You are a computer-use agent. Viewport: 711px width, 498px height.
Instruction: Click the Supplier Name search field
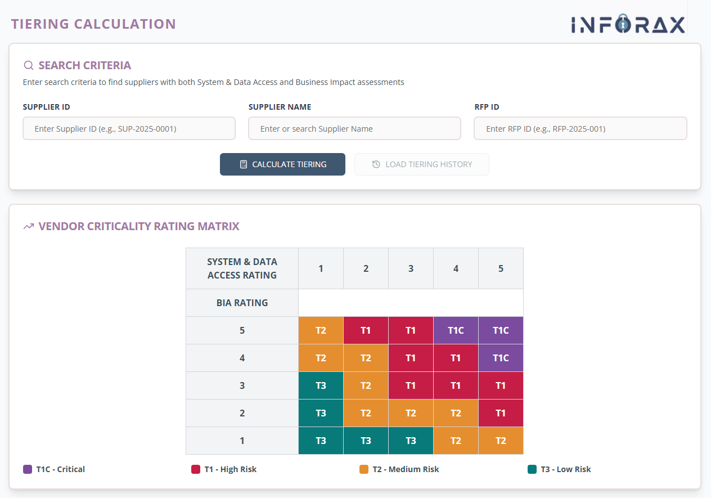(354, 128)
